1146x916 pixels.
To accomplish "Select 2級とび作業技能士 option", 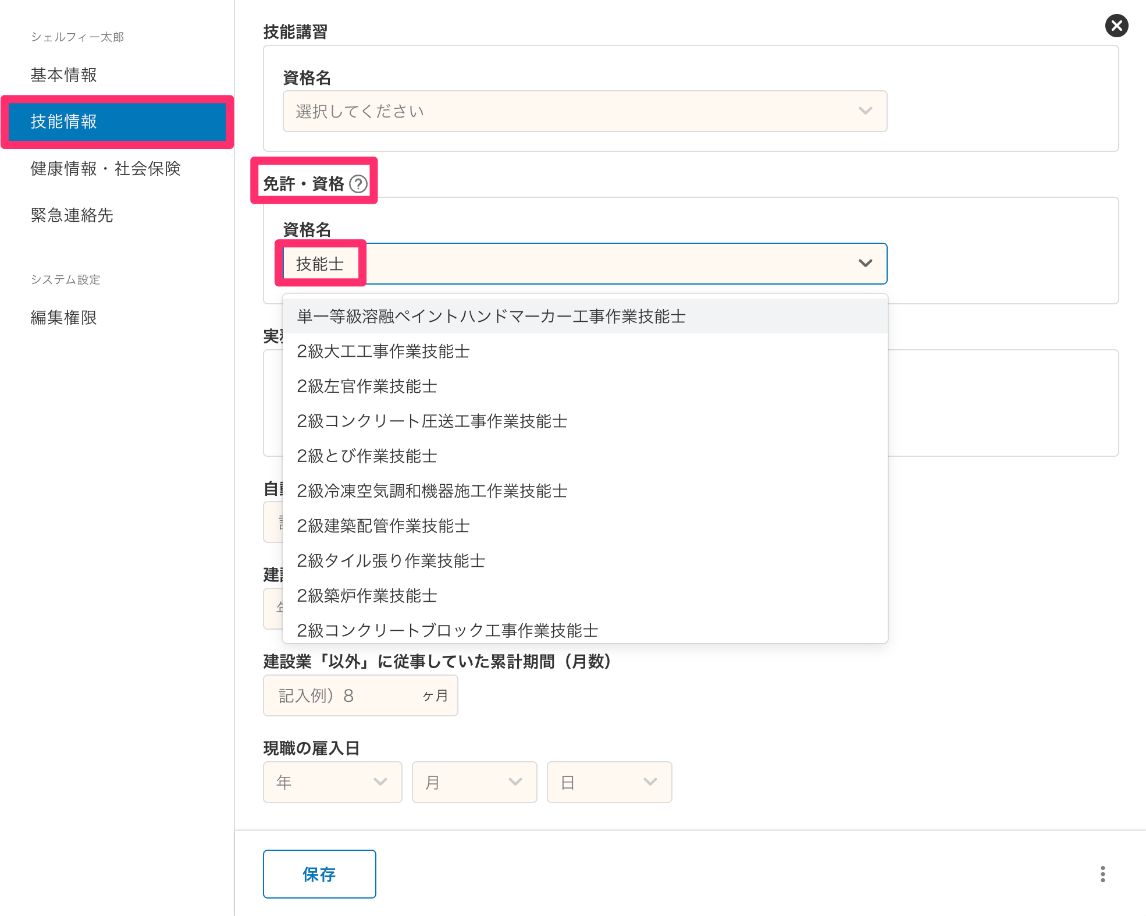I will (366, 456).
